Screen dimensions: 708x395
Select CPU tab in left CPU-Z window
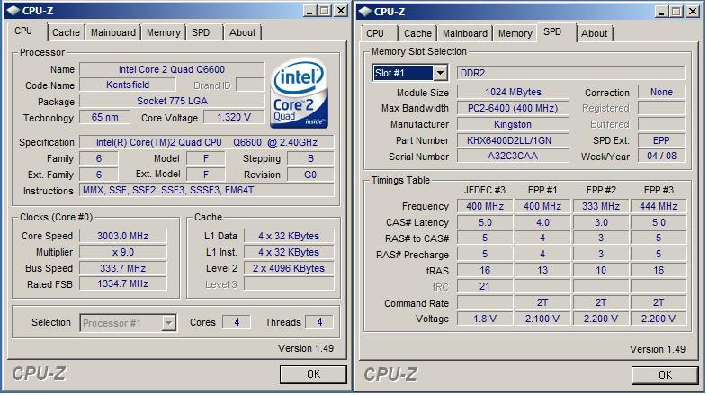click(23, 31)
